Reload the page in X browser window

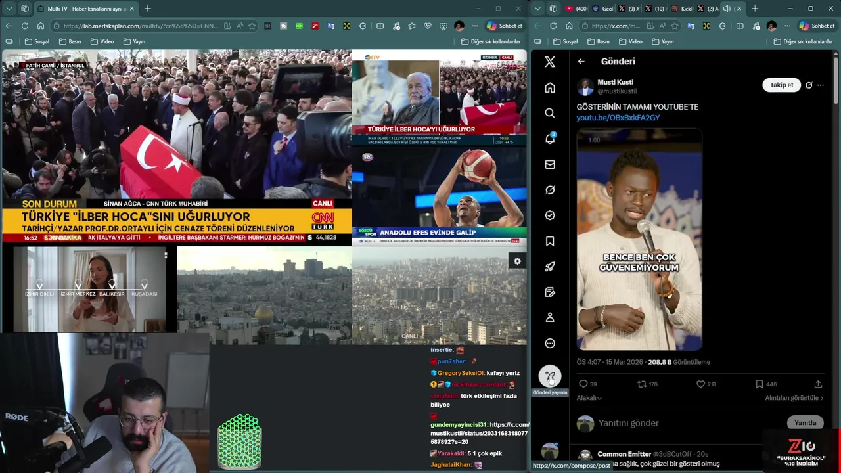click(553, 26)
